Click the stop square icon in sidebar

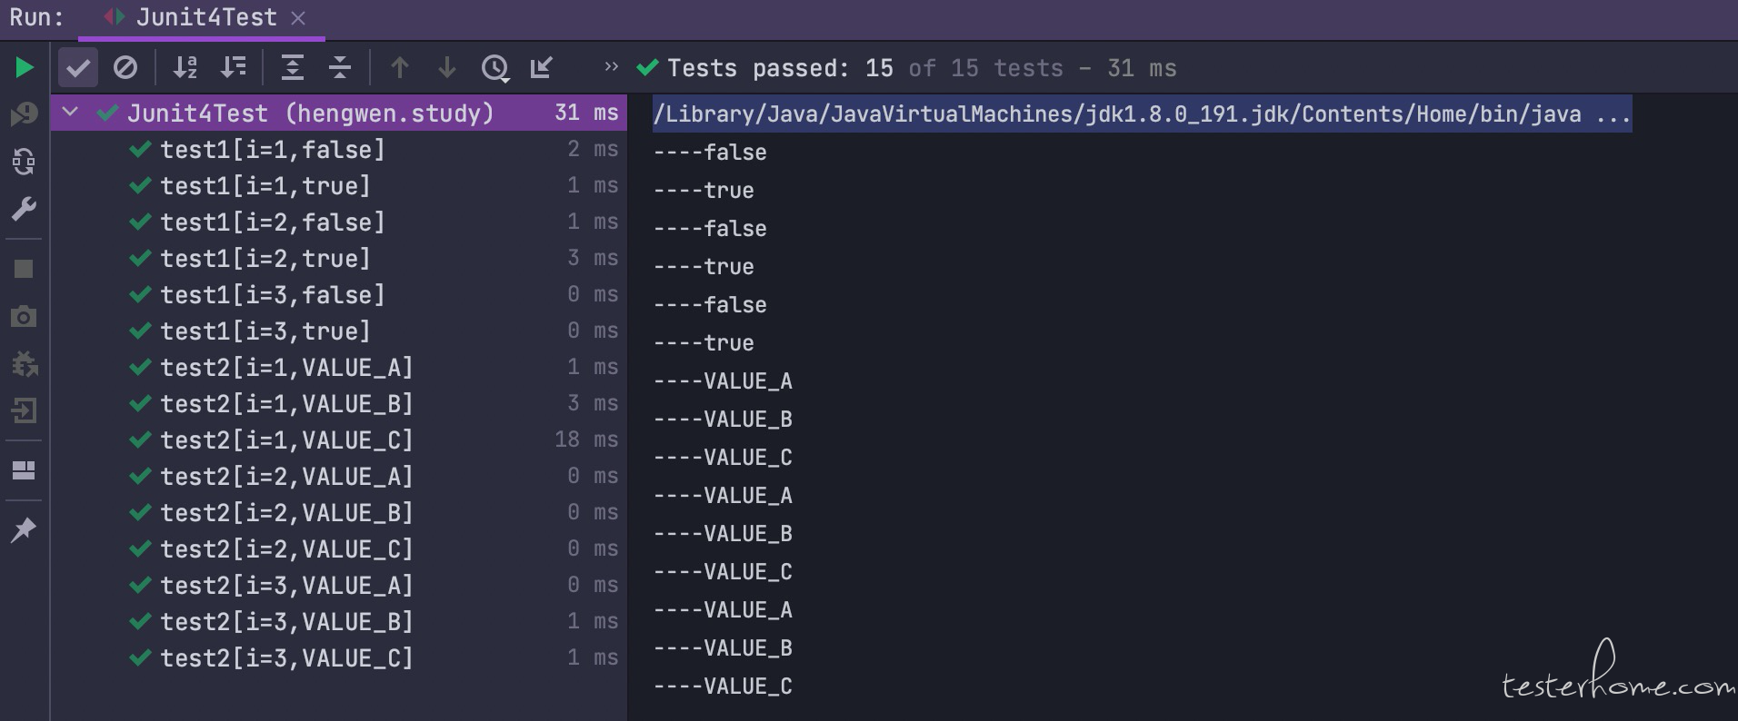24,269
